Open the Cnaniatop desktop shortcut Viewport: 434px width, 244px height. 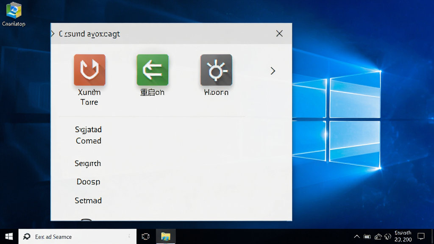[14, 14]
